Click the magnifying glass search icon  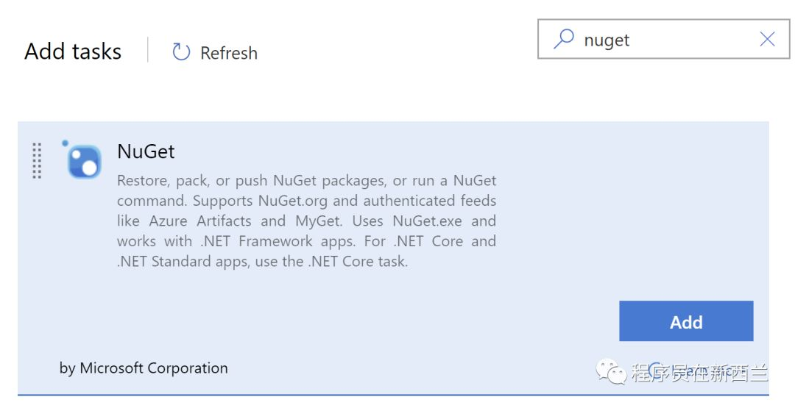[563, 38]
